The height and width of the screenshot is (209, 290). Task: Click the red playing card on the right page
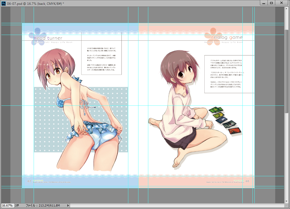click(x=235, y=131)
